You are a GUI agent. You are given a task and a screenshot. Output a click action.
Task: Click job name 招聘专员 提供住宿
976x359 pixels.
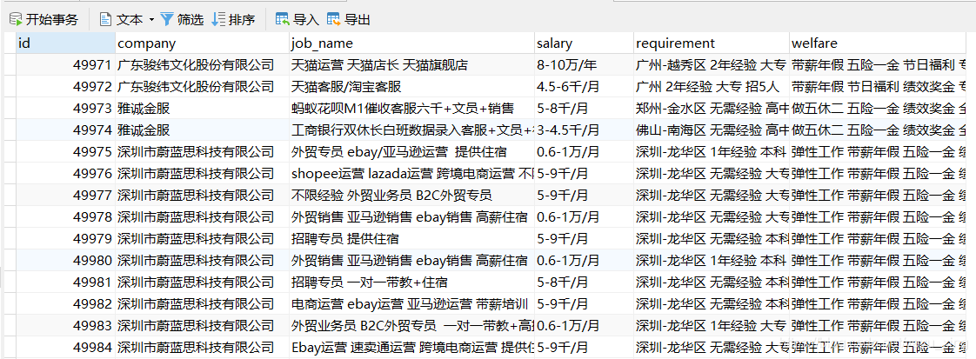pyautogui.click(x=412, y=239)
